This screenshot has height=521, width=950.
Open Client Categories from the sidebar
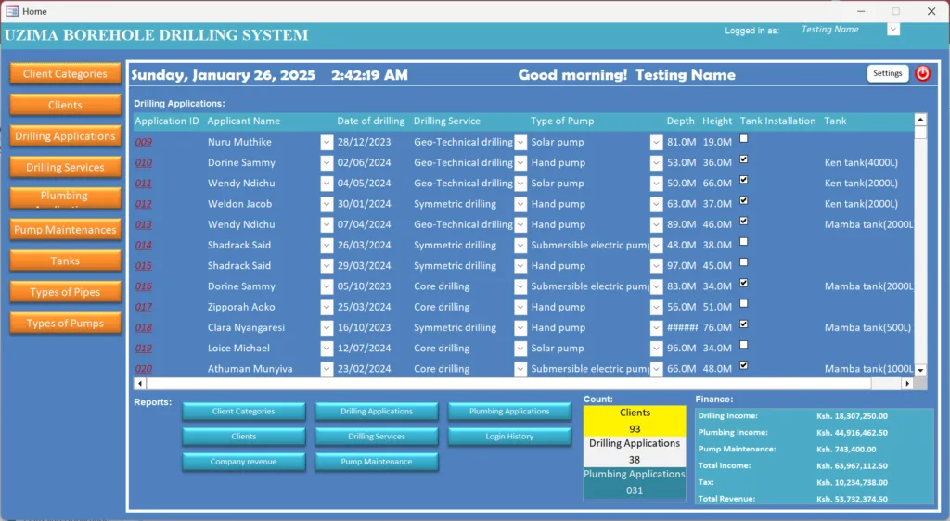pos(65,74)
